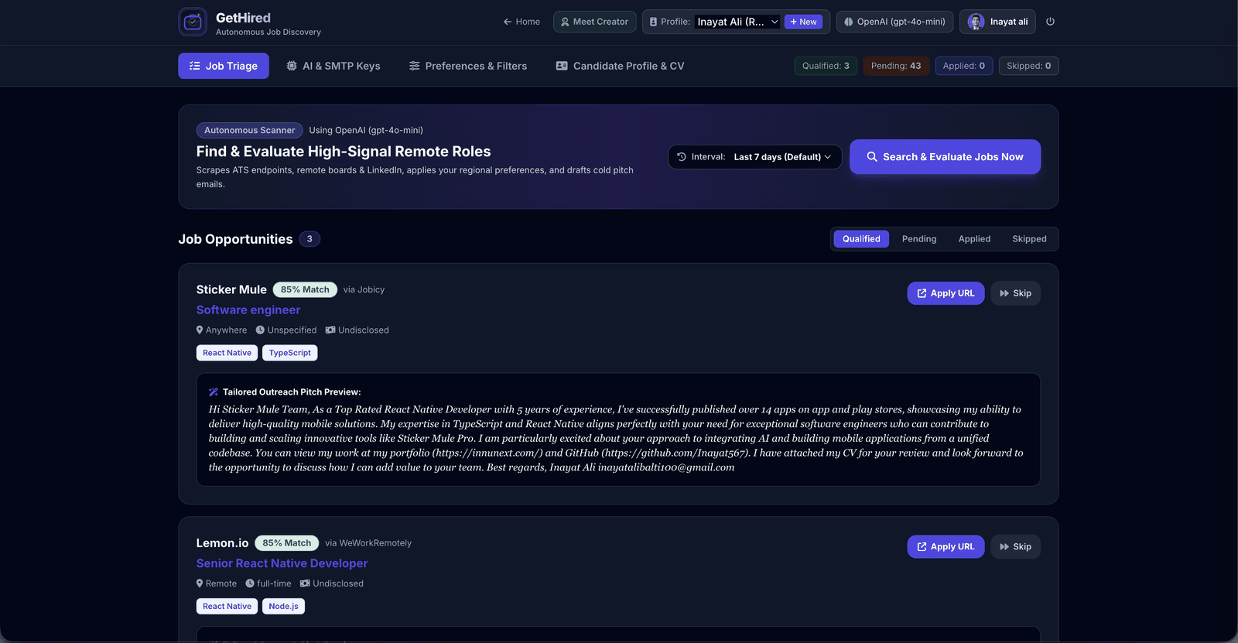Click the power logout icon
Image resolution: width=1238 pixels, height=643 pixels.
click(x=1050, y=22)
